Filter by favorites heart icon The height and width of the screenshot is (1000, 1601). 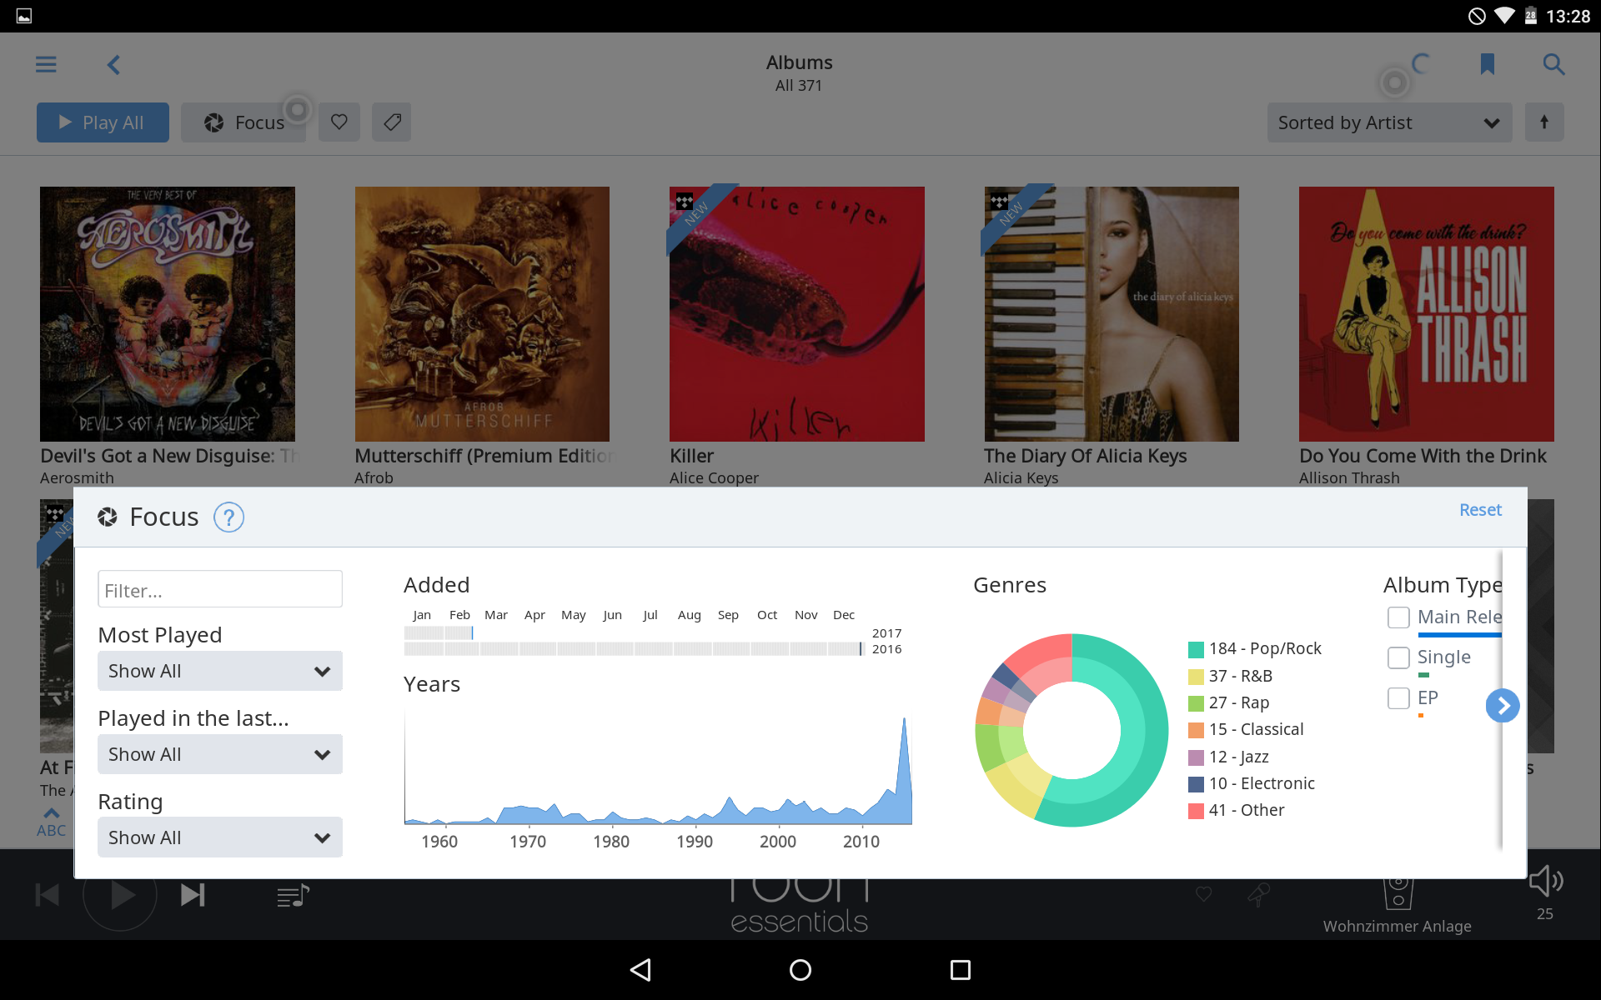339,122
